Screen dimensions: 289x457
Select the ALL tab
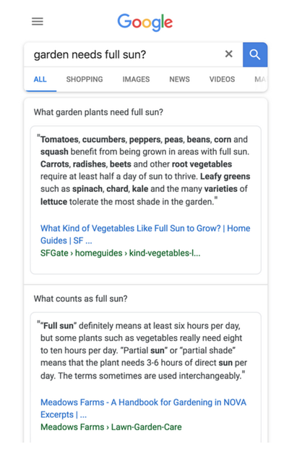(x=40, y=79)
